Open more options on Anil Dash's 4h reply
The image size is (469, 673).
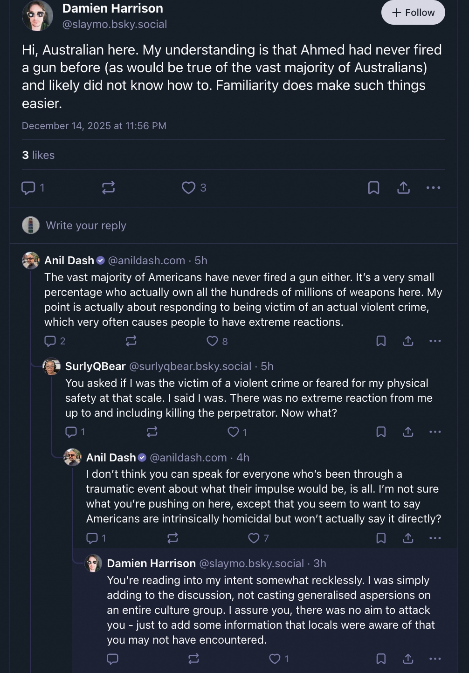(435, 538)
